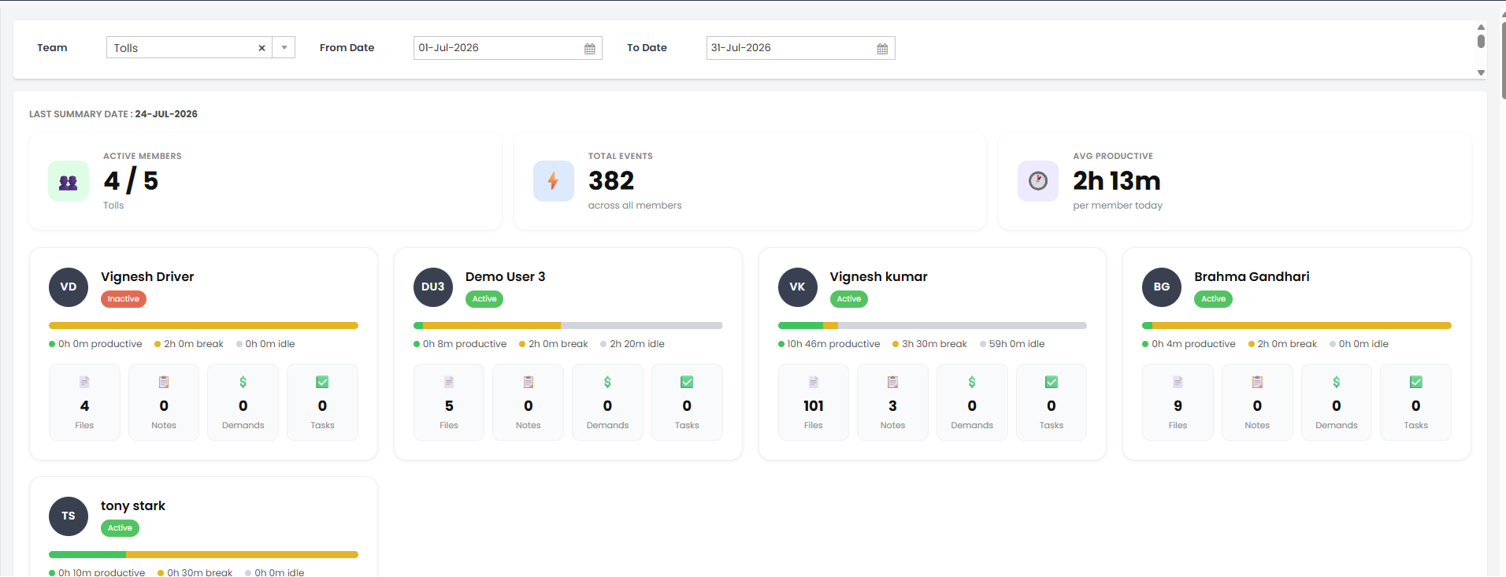
Task: Click '2h 20m idle' on Demo User 3
Action: click(x=637, y=344)
